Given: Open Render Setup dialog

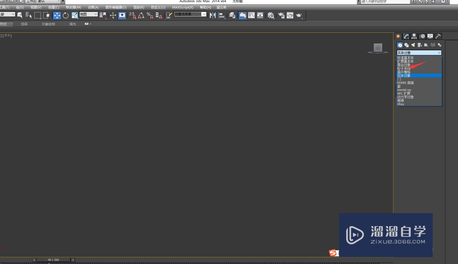Looking at the screenshot, I should [281, 15].
